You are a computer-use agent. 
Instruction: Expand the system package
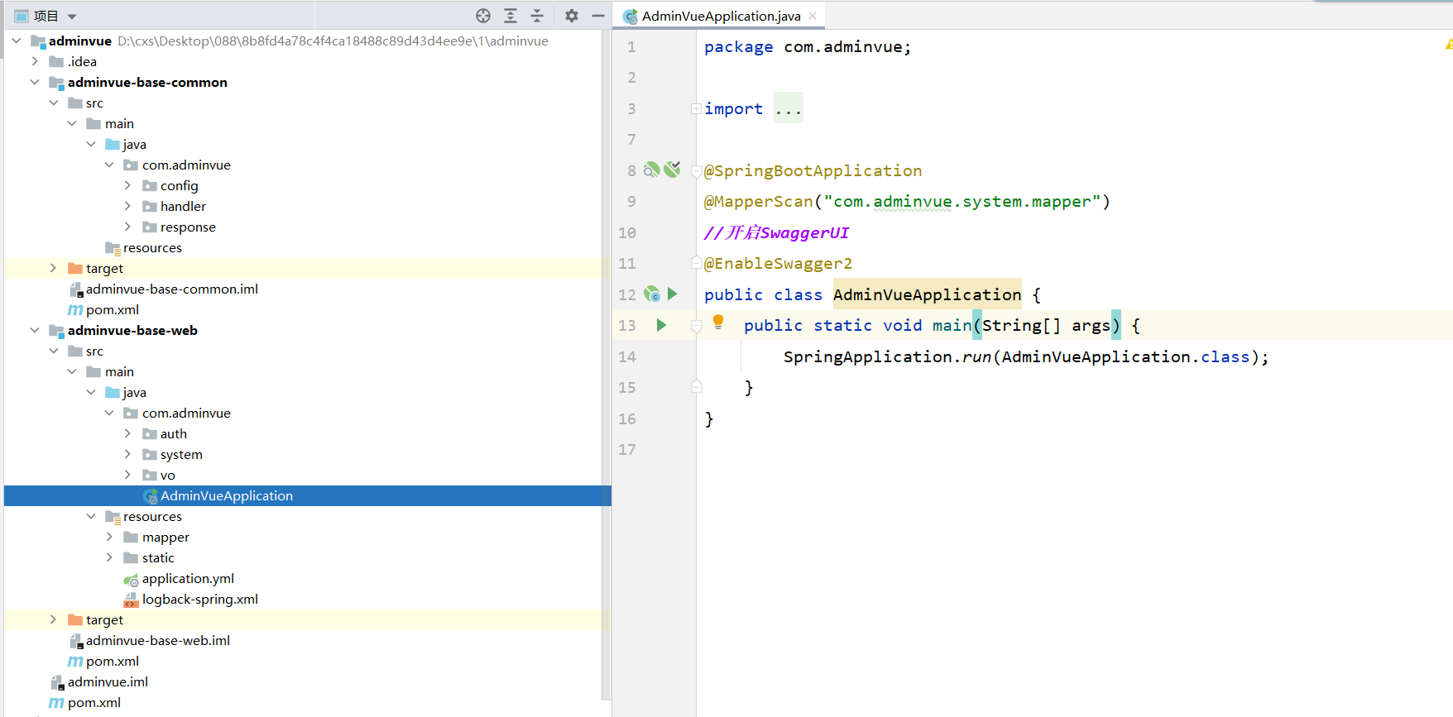point(127,454)
